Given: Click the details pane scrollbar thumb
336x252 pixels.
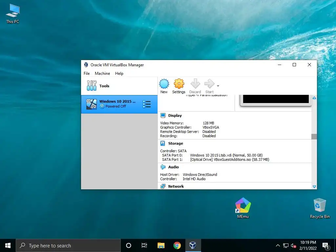Looking at the screenshot, I should pyautogui.click(x=314, y=136).
